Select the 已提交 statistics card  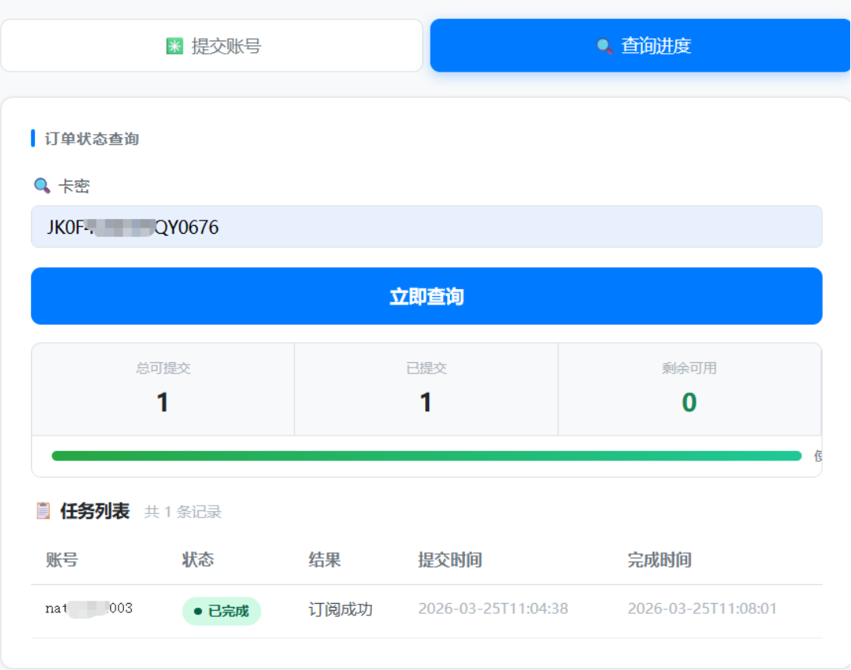(426, 390)
